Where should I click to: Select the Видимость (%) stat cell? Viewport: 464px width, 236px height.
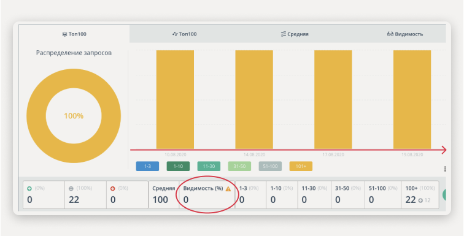207,195
